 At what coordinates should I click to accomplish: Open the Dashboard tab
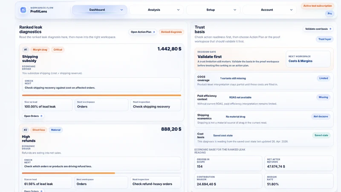point(100,10)
